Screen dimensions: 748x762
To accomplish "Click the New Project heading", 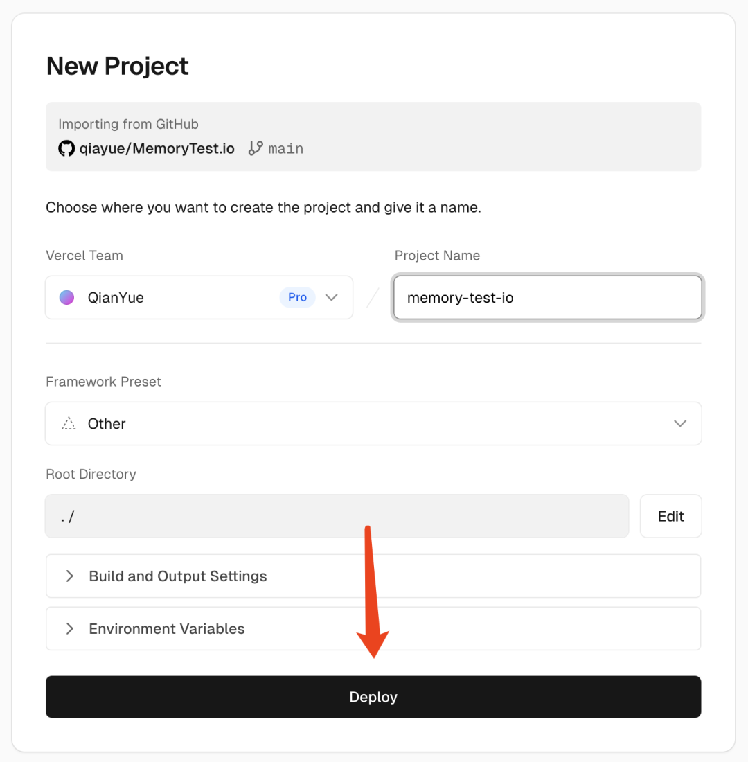I will 117,66.
